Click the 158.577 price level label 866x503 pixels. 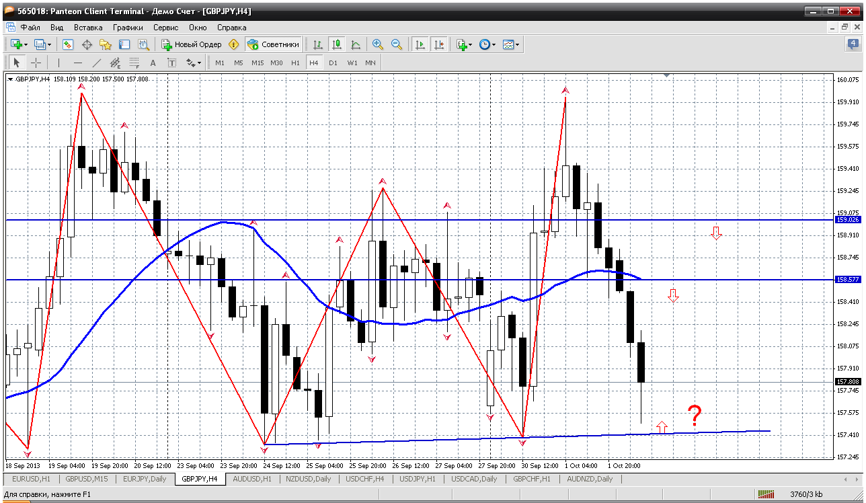point(847,279)
